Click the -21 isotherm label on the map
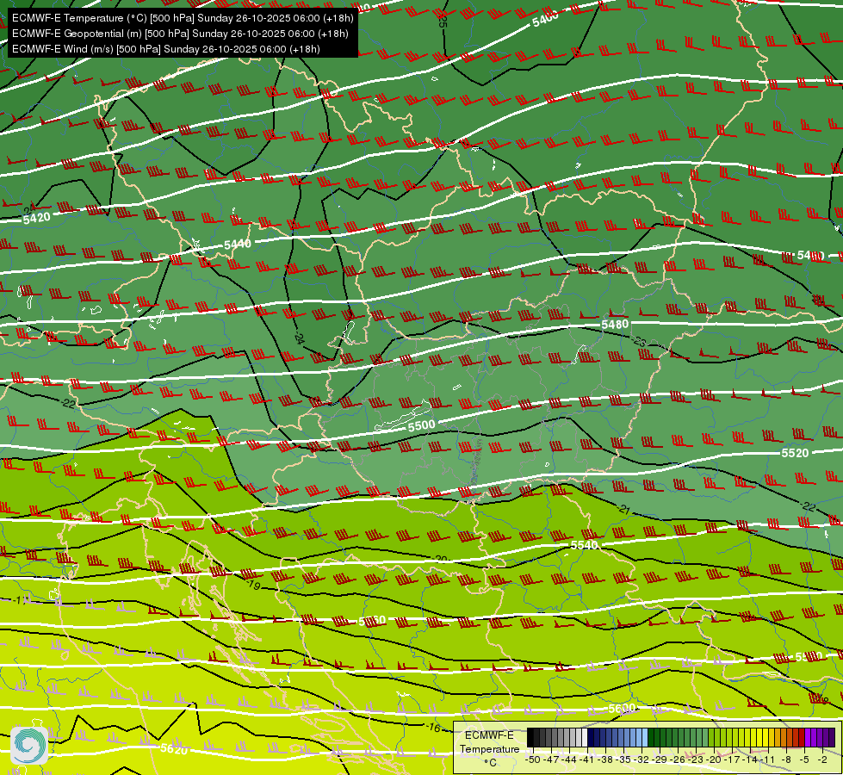This screenshot has height=775, width=843. (x=623, y=509)
